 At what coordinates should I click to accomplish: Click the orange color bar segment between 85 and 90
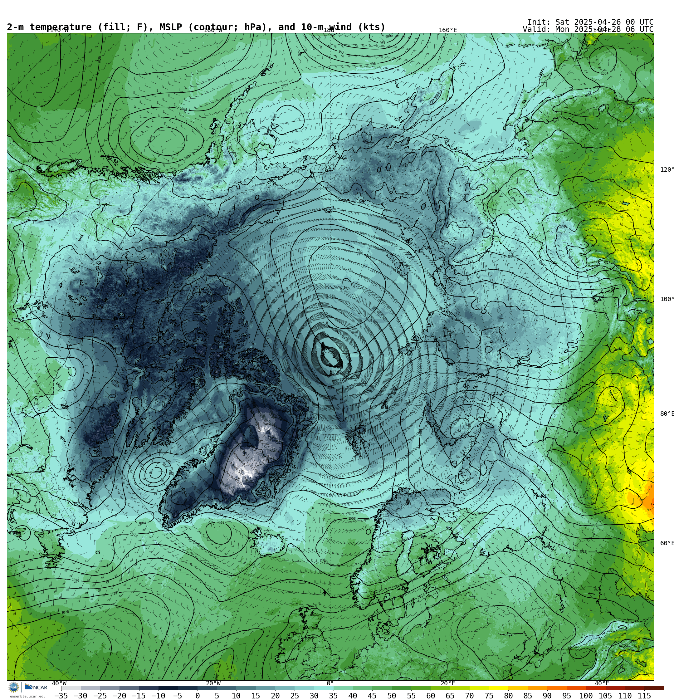click(x=537, y=688)
